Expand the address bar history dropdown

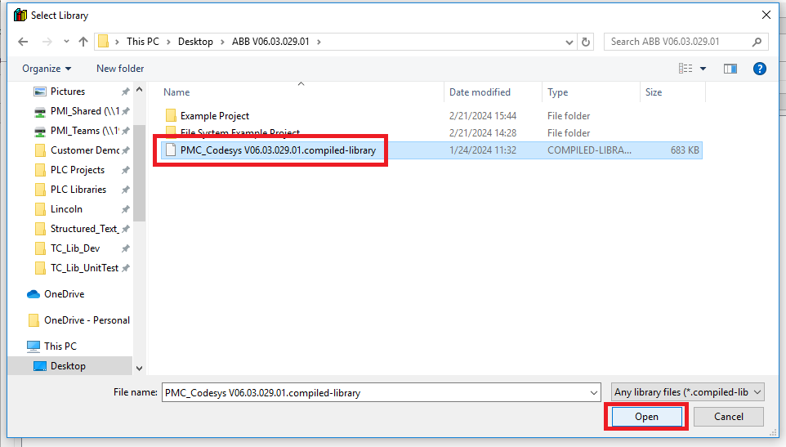click(x=569, y=42)
